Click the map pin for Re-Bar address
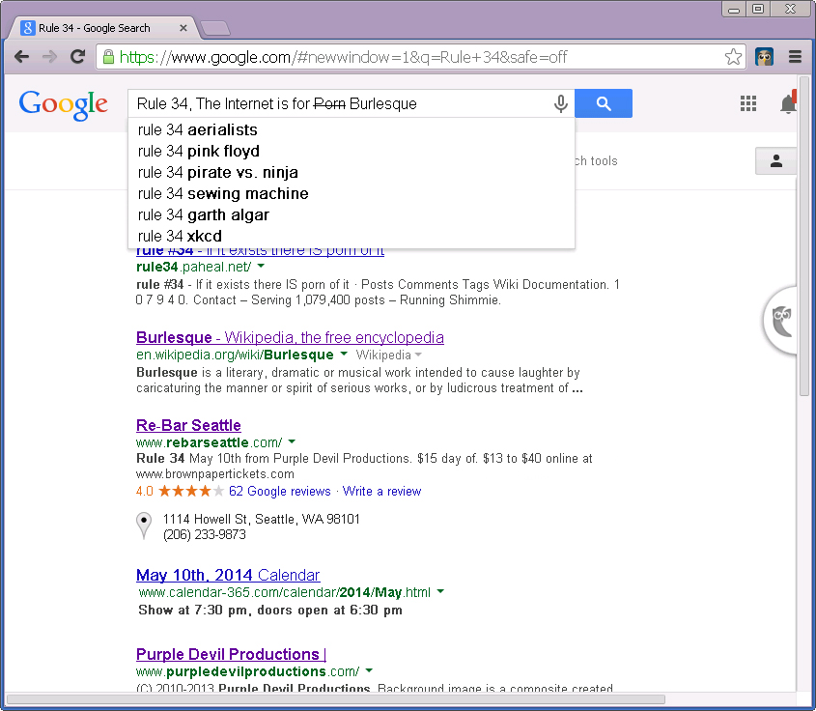This screenshot has height=711, width=816. tap(144, 526)
